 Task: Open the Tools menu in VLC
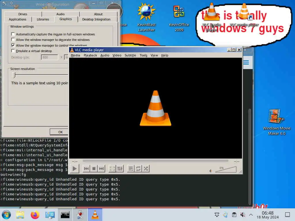pyautogui.click(x=143, y=55)
